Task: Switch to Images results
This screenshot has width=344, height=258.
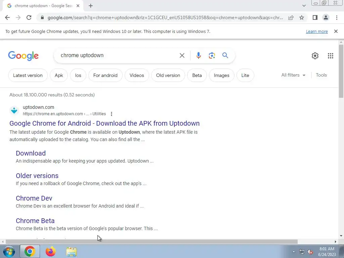Action: 222,75
